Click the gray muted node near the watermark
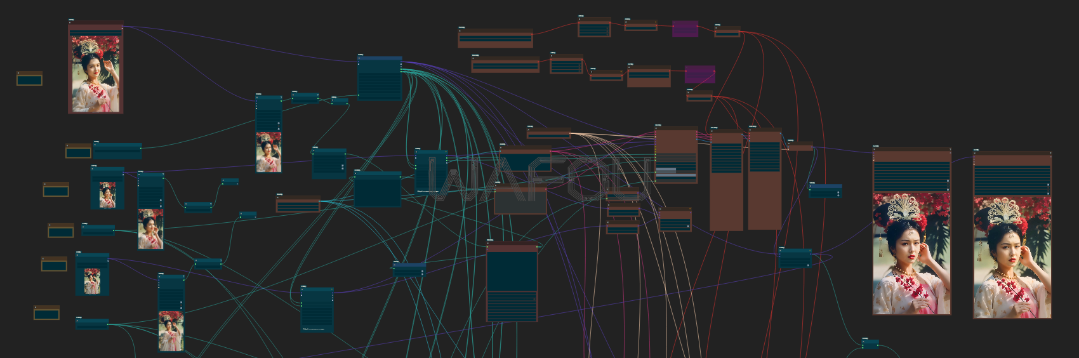 pyautogui.click(x=520, y=201)
